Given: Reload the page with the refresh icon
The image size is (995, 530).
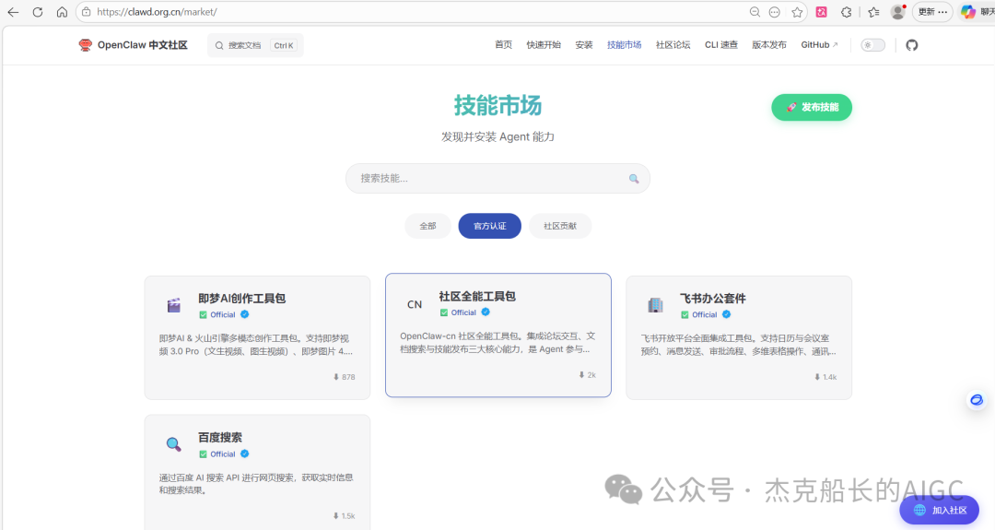Looking at the screenshot, I should [x=38, y=12].
